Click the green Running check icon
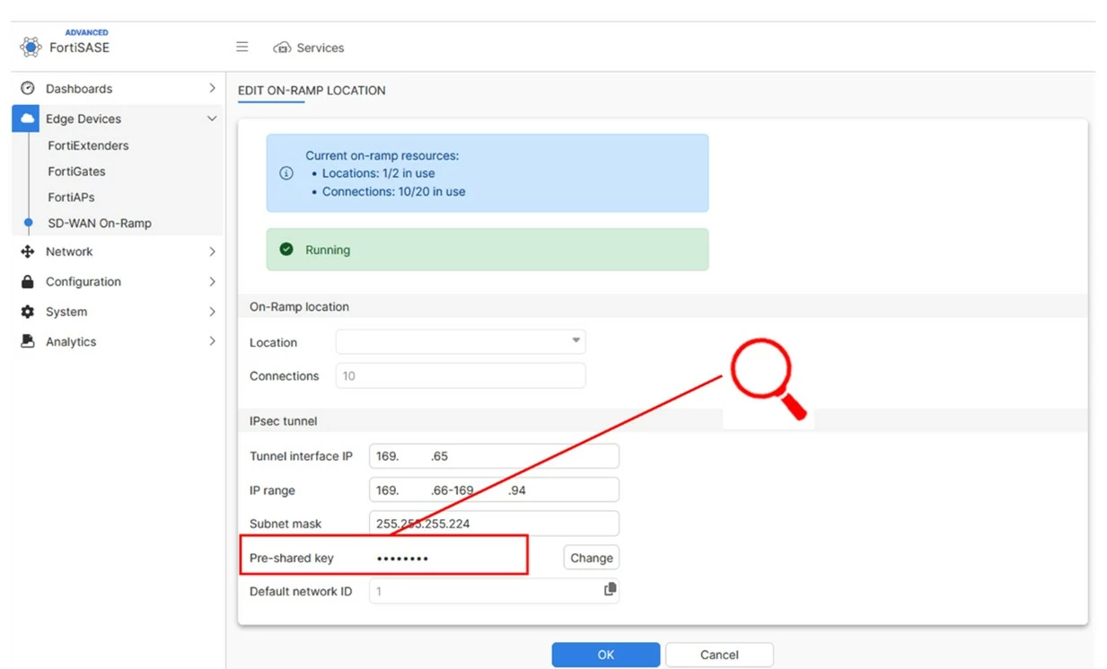 point(286,250)
